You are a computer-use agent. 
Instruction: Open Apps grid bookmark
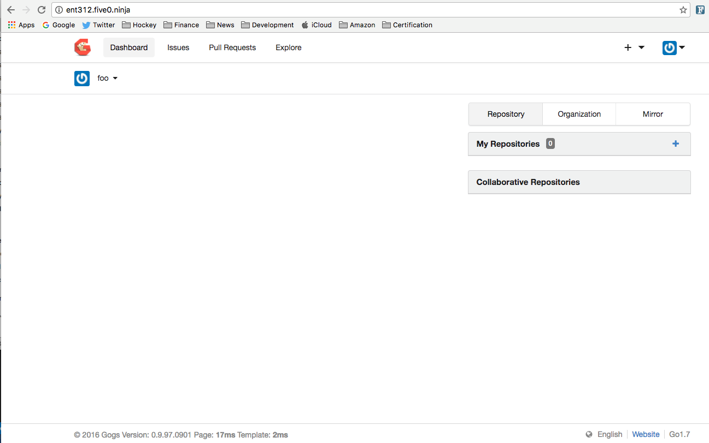pos(21,25)
